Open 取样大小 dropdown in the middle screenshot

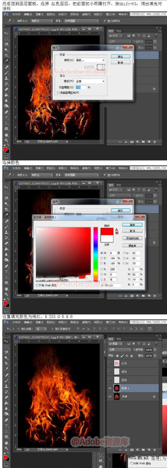[x=41, y=175]
